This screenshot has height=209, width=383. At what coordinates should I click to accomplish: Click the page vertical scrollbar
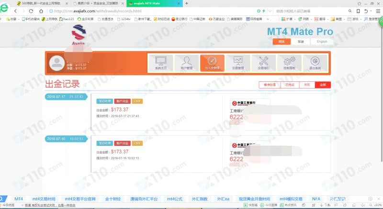pos(382,93)
